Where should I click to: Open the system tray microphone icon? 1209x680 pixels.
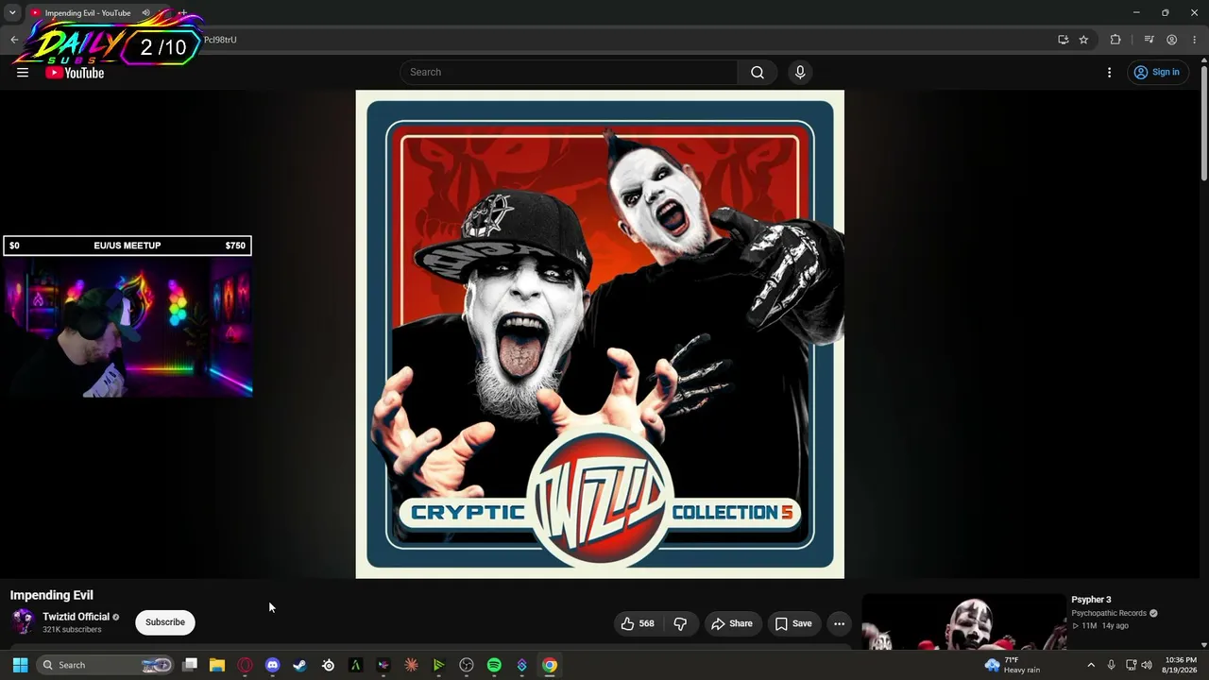click(x=1112, y=665)
